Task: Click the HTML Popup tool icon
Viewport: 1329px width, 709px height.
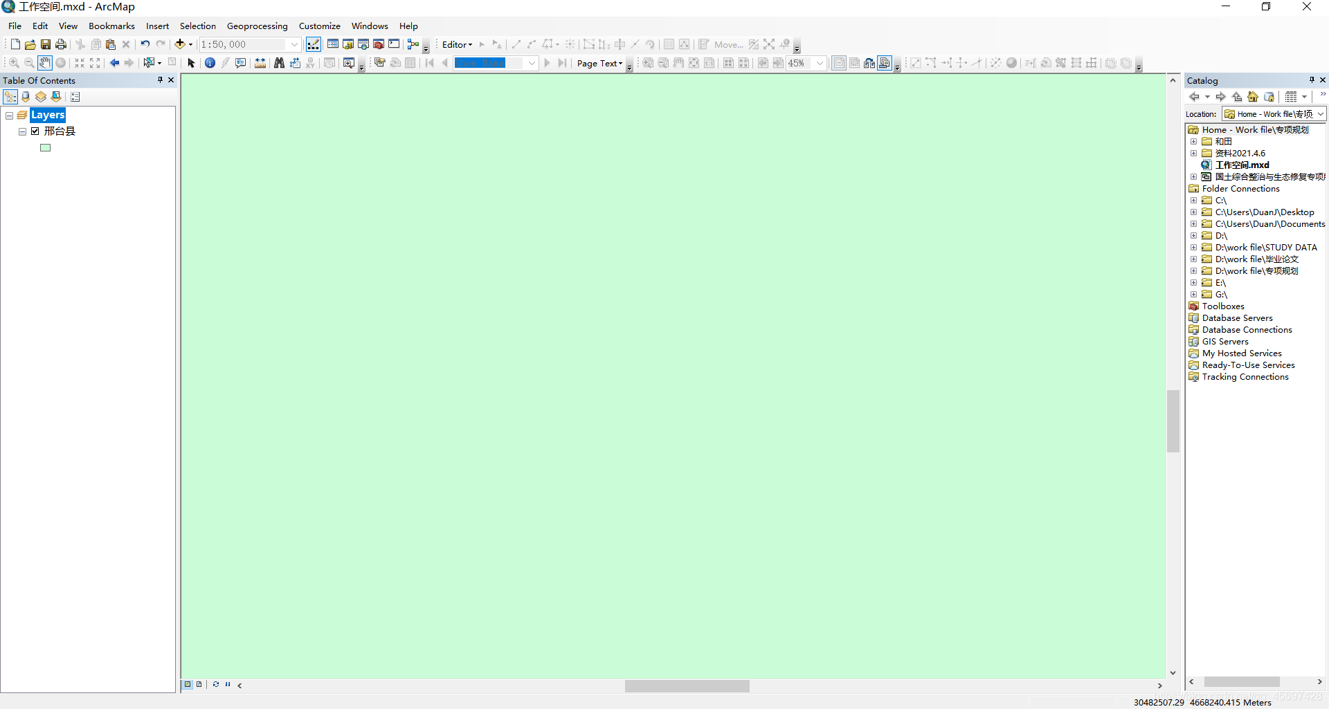Action: [240, 63]
